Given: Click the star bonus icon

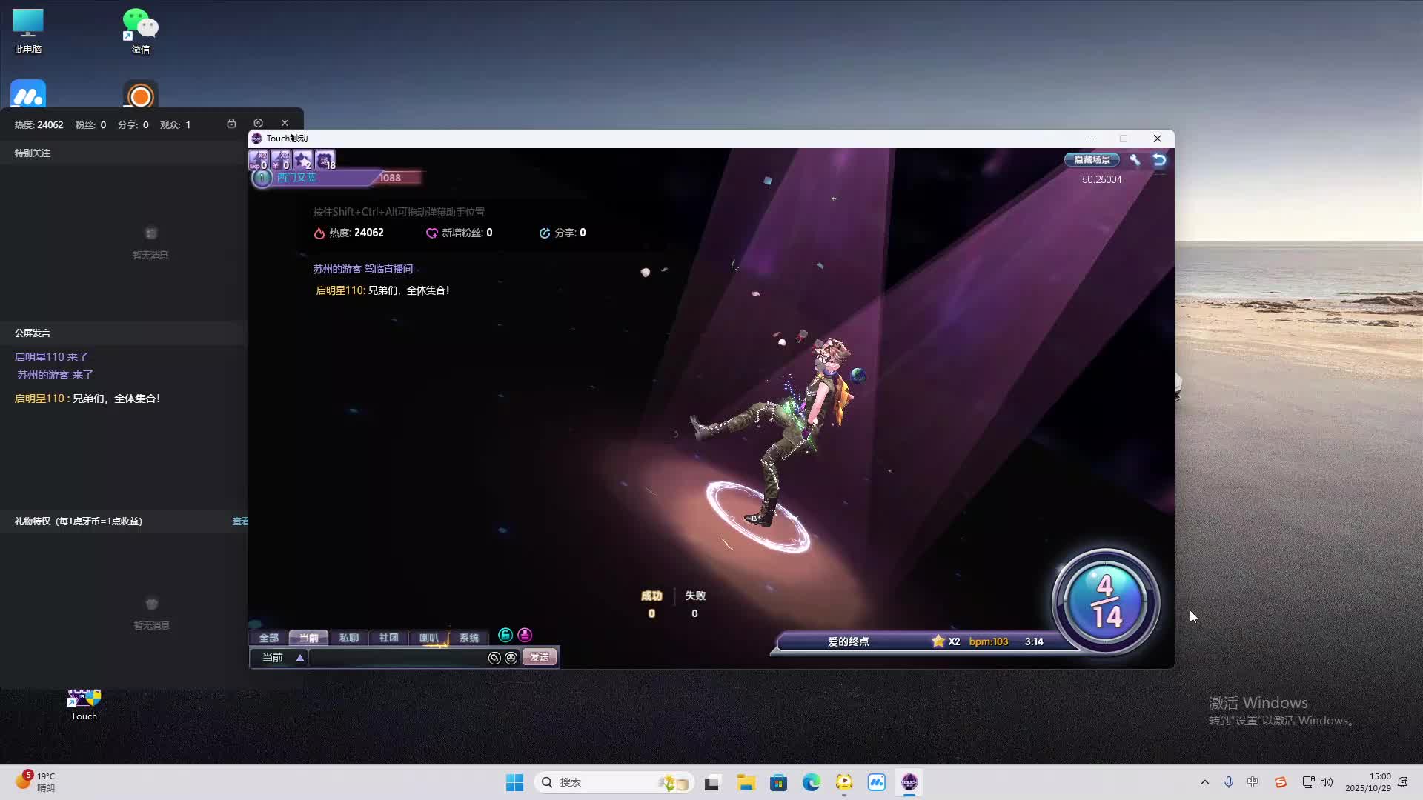Looking at the screenshot, I should point(302,159).
